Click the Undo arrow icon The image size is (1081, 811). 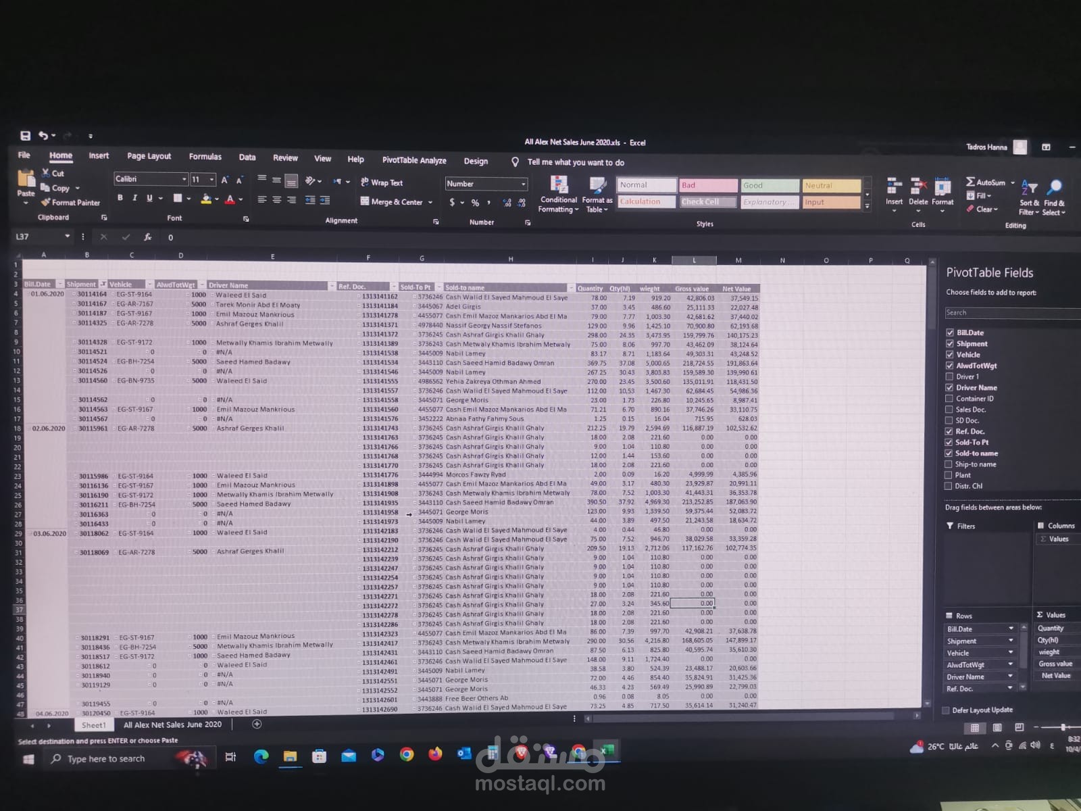pos(43,135)
